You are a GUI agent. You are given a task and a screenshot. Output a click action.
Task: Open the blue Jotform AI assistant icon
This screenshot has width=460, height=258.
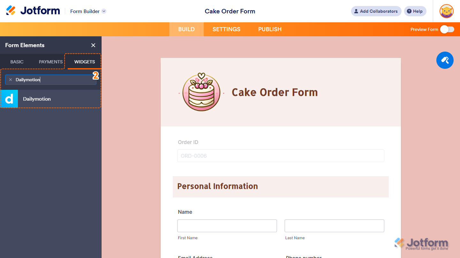coord(445,60)
